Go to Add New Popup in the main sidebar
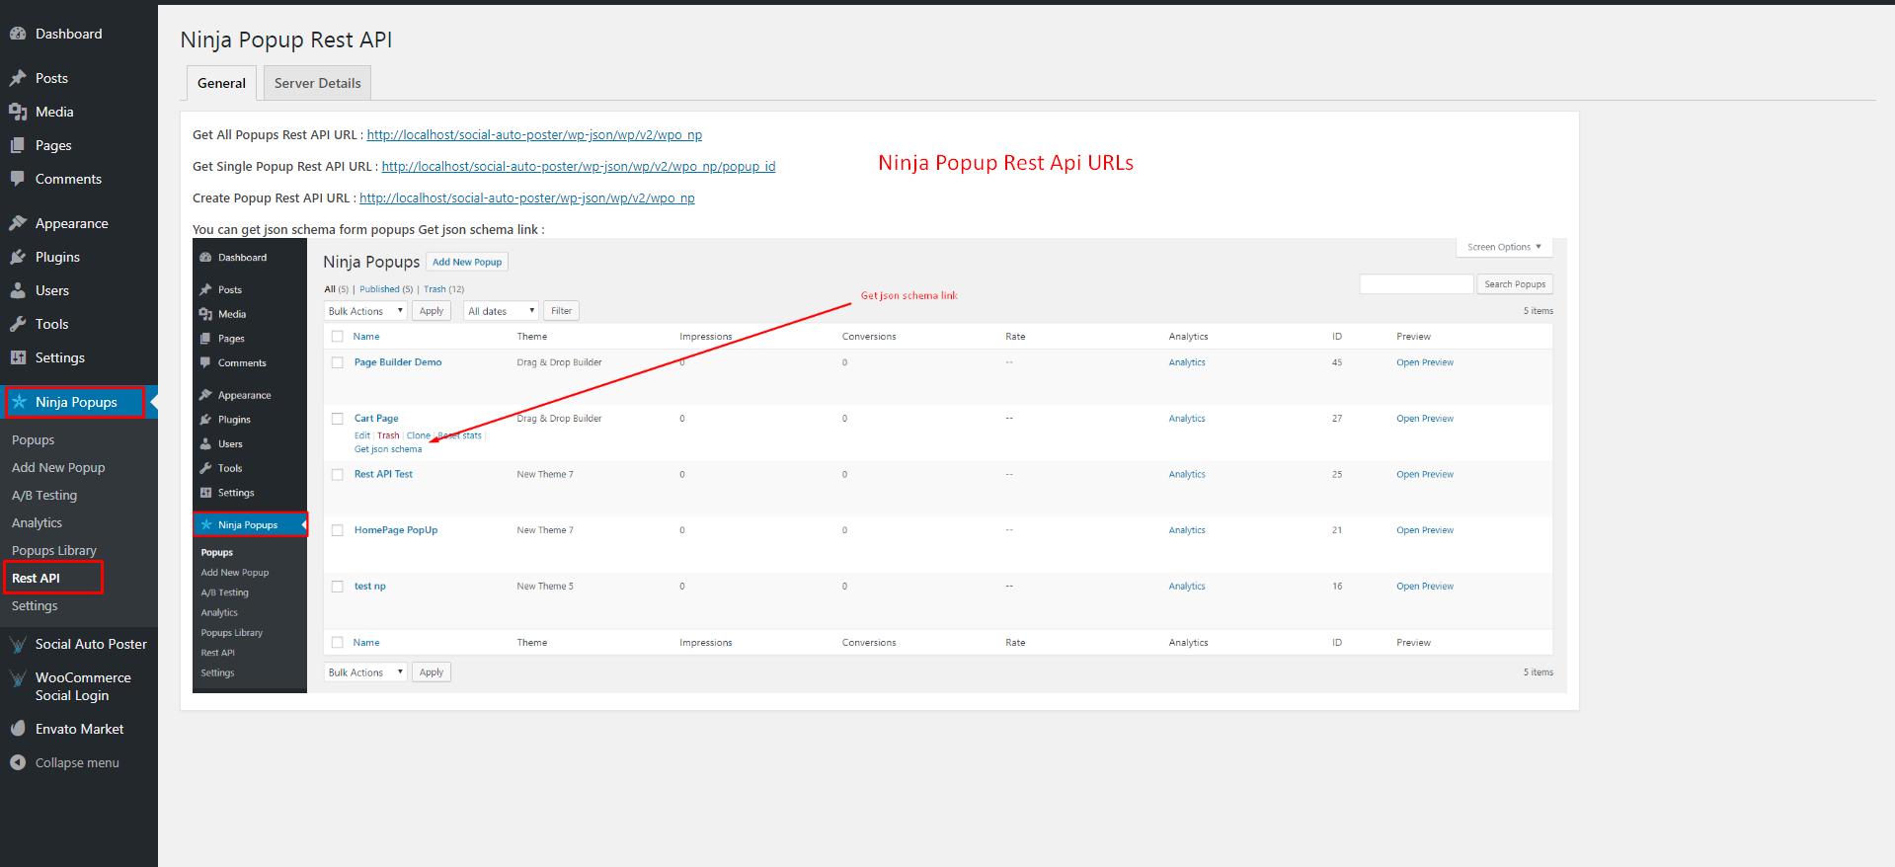1895x867 pixels. click(58, 468)
